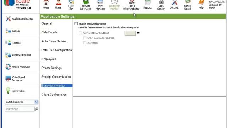Click the Search Help input field
This screenshot has width=227, height=128.
click(x=20, y=109)
